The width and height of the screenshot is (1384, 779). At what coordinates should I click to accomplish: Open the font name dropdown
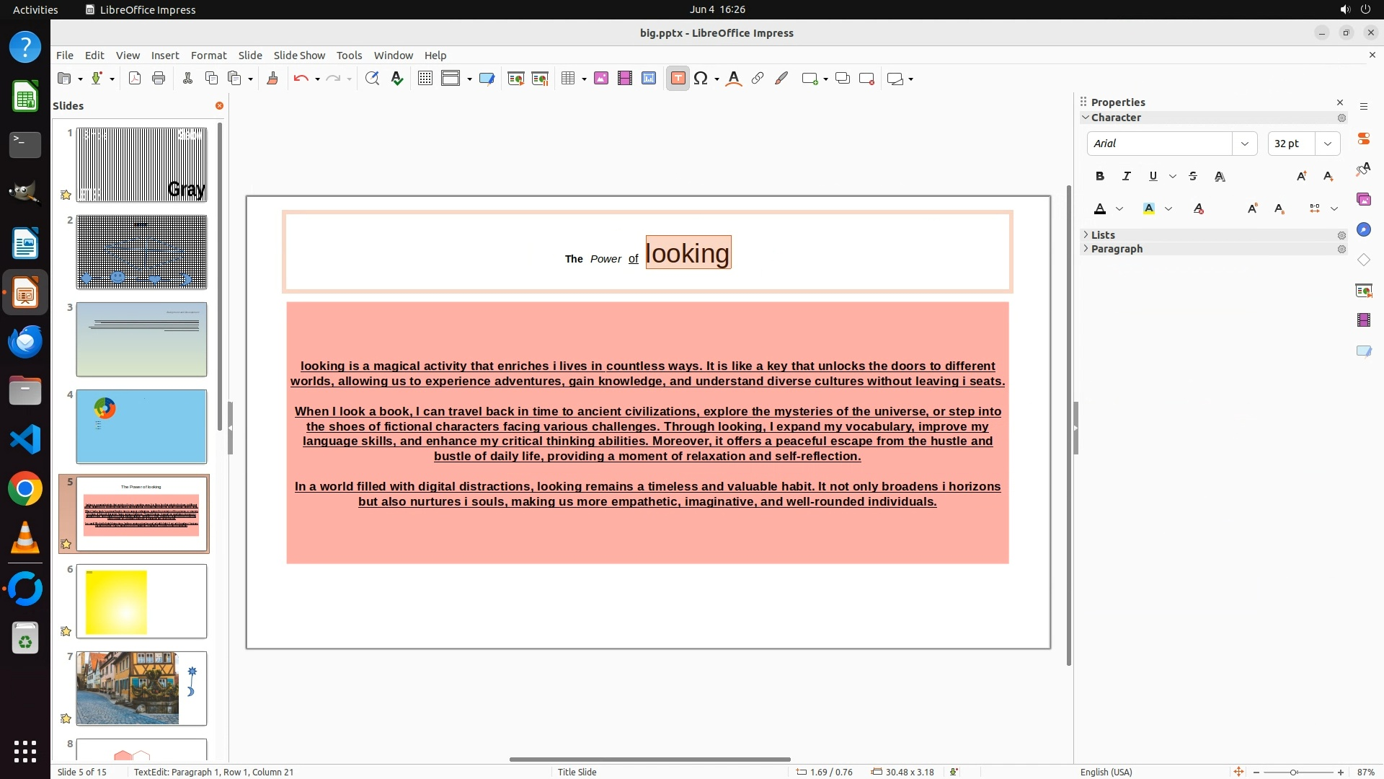pyautogui.click(x=1244, y=144)
